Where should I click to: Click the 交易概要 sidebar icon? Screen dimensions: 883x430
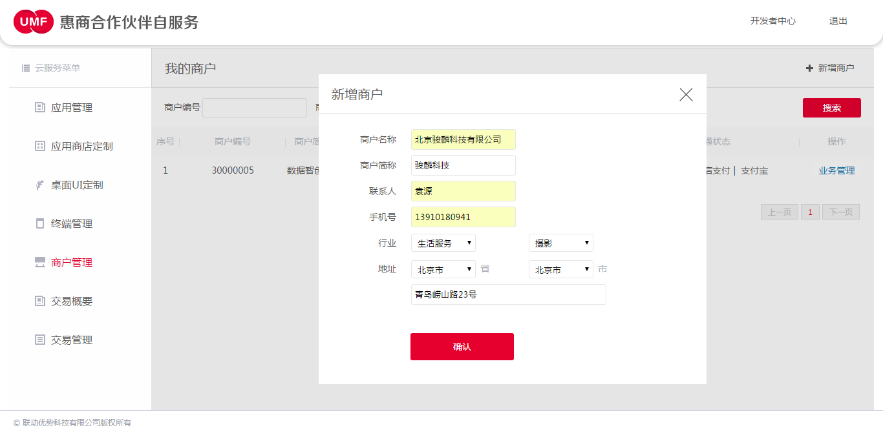pyautogui.click(x=40, y=301)
